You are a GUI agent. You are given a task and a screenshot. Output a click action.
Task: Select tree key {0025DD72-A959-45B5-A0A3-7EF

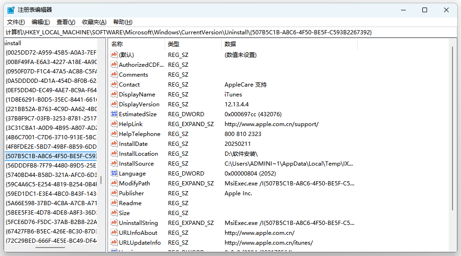51,53
